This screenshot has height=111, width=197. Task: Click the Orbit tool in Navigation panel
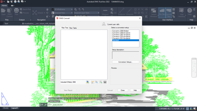point(47,13)
